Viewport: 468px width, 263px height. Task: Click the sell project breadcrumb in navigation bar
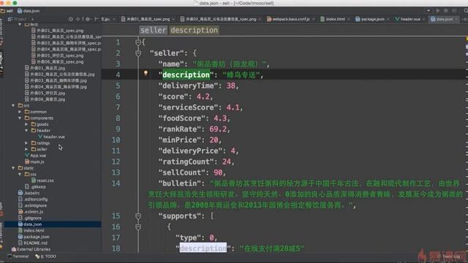pos(7,11)
